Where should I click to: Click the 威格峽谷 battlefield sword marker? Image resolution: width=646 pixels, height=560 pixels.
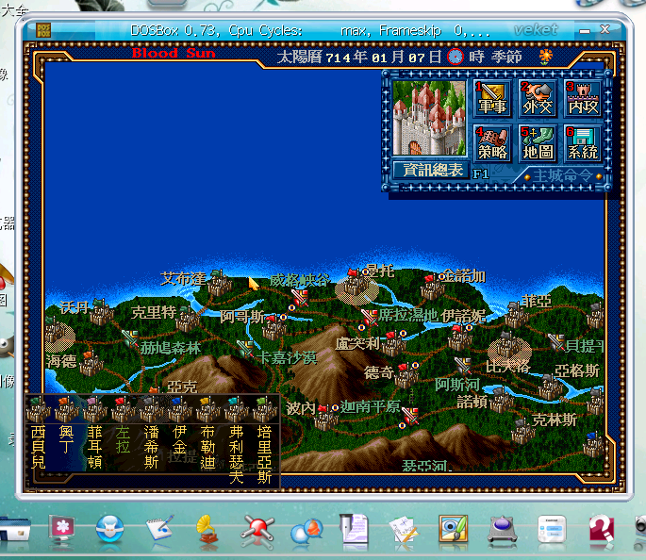[x=300, y=297]
